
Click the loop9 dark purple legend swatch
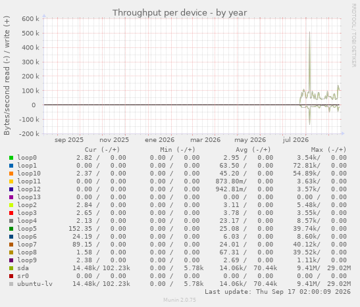point(11,260)
